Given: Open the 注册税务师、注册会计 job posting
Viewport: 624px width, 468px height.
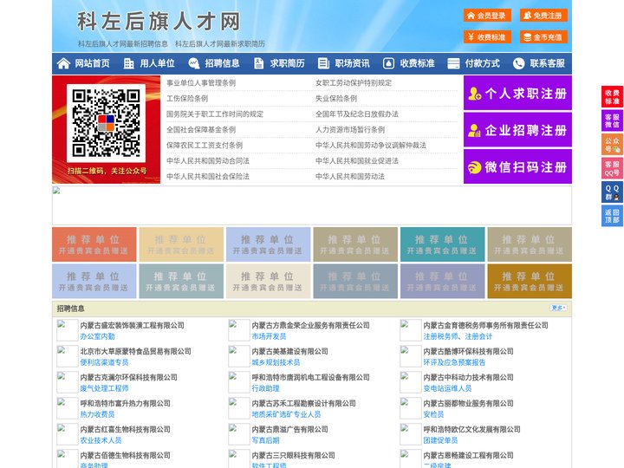Looking at the screenshot, I should tap(458, 336).
